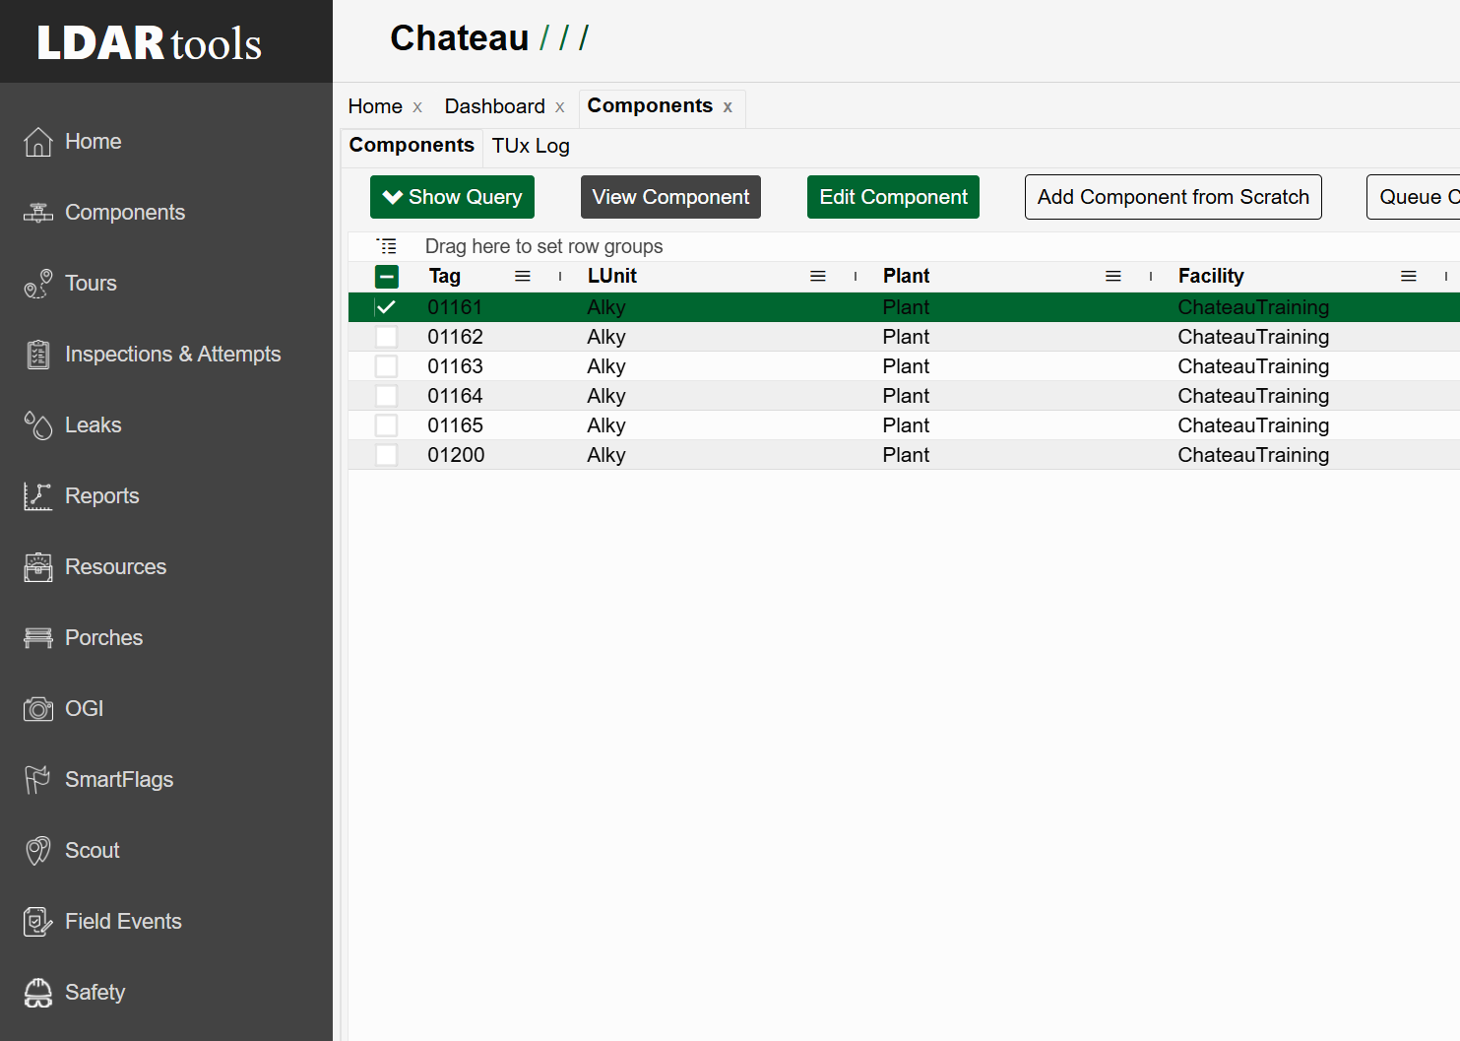Switch to the Dashboard tab
This screenshot has height=1041, width=1460.
(494, 106)
